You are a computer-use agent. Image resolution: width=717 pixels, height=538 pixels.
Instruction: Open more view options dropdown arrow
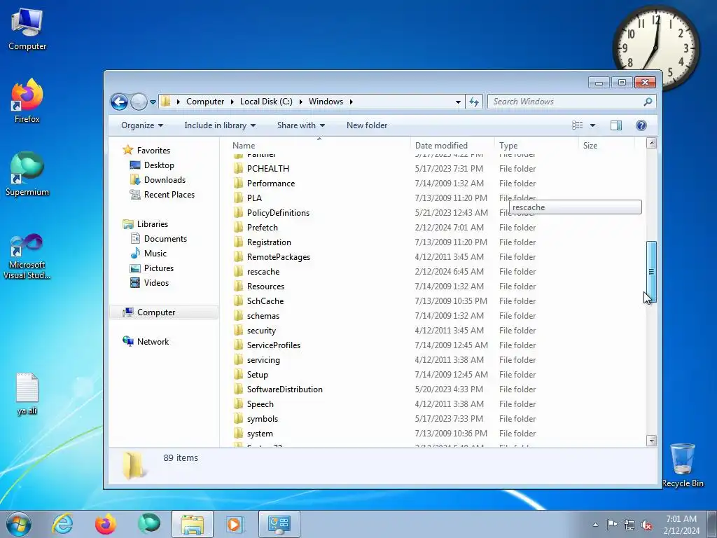(x=592, y=125)
